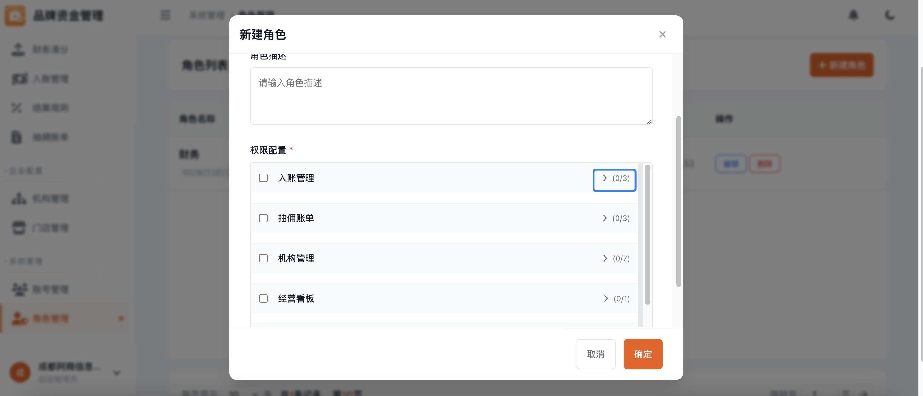The height and width of the screenshot is (396, 923).
Task: Enable the 机构管理 permission checkbox
Action: point(263,258)
